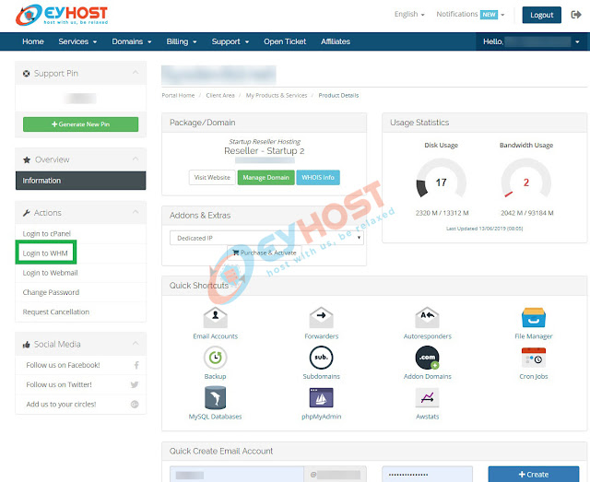
Task: Go to Home in the navigation bar
Action: tap(33, 41)
